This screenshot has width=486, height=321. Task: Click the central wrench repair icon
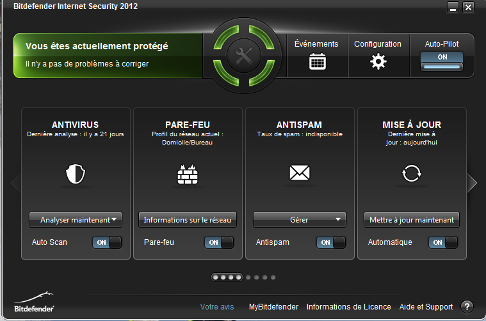pyautogui.click(x=244, y=56)
